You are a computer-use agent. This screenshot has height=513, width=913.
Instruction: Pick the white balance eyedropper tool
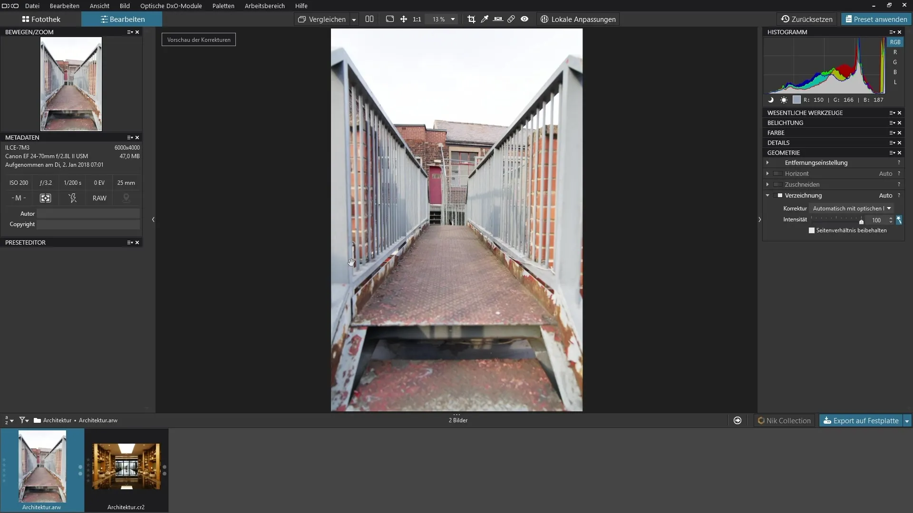485,19
